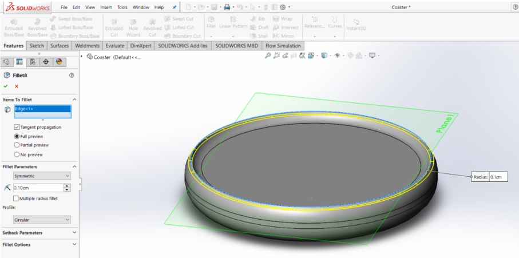Switch to the Sketch tab
This screenshot has height=258, width=519.
(x=37, y=46)
